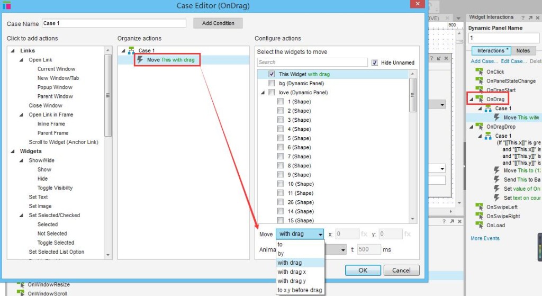Switch to the Notes tab
542x296 pixels.
(x=523, y=50)
